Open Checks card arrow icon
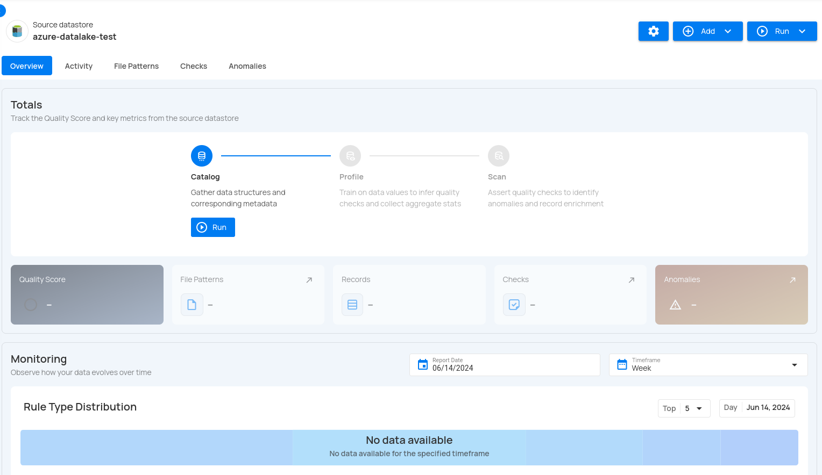 [x=632, y=280]
